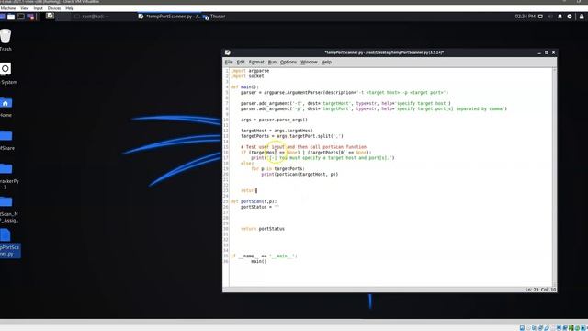The height and width of the screenshot is (331, 588).
Task: Open the Home folder desktop icon
Action: click(x=6, y=103)
